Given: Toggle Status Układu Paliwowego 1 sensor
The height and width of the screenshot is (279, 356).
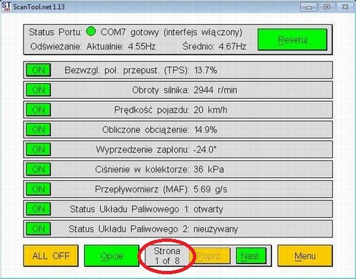Looking at the screenshot, I should (39, 209).
